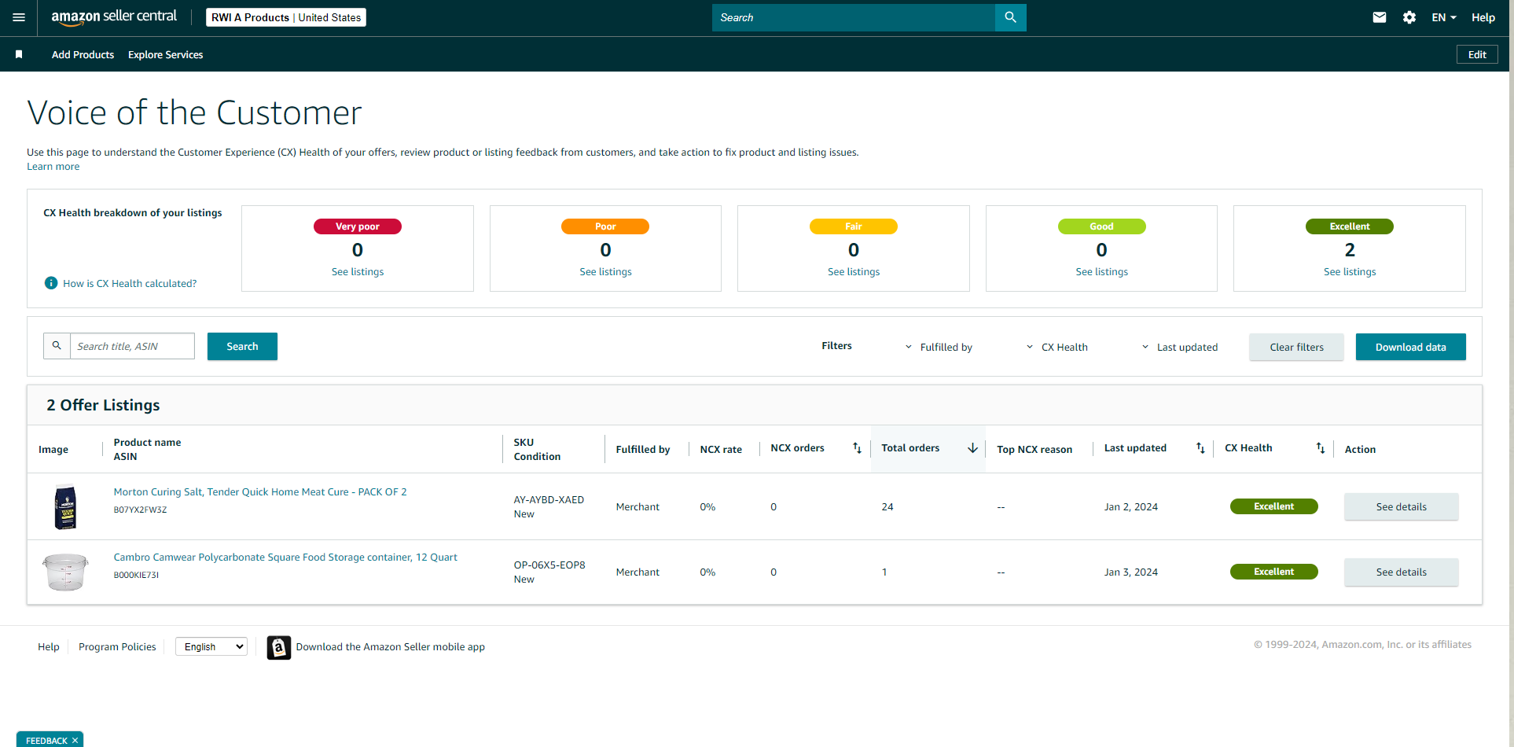
Task: Click Download the Amazon Seller mobile app link
Action: [x=390, y=646]
